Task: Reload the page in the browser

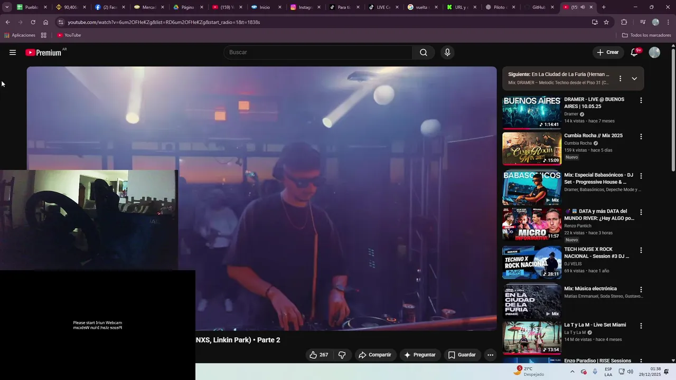Action: [33, 22]
